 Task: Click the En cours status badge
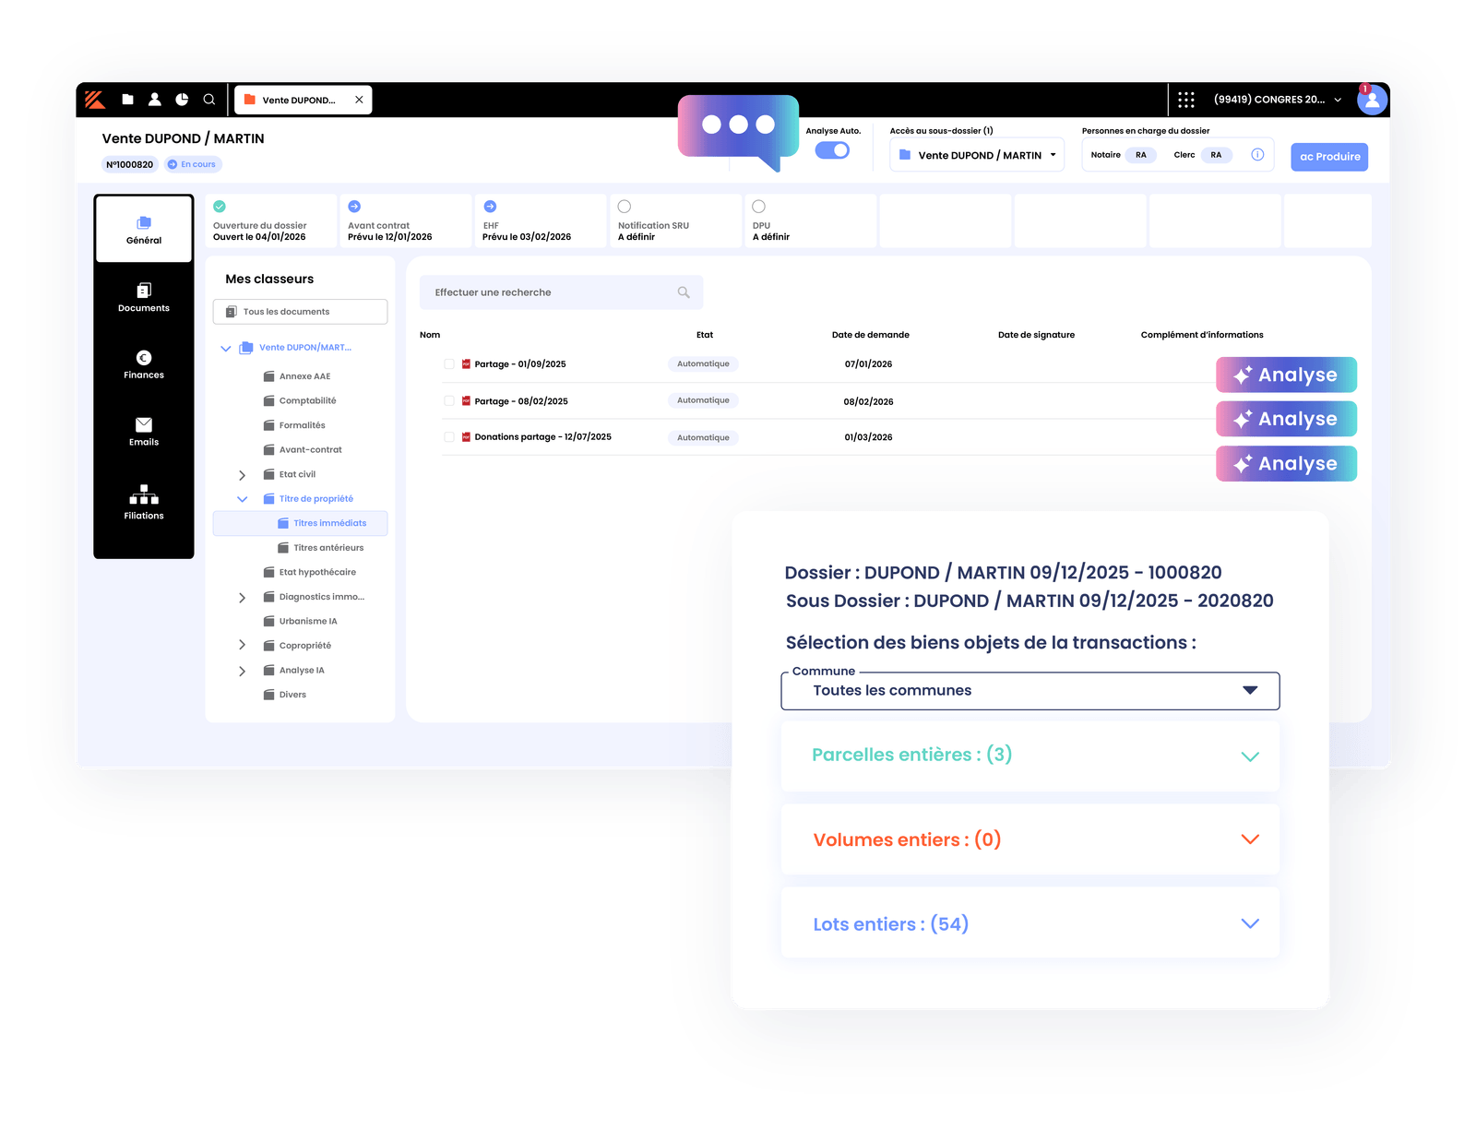(192, 164)
